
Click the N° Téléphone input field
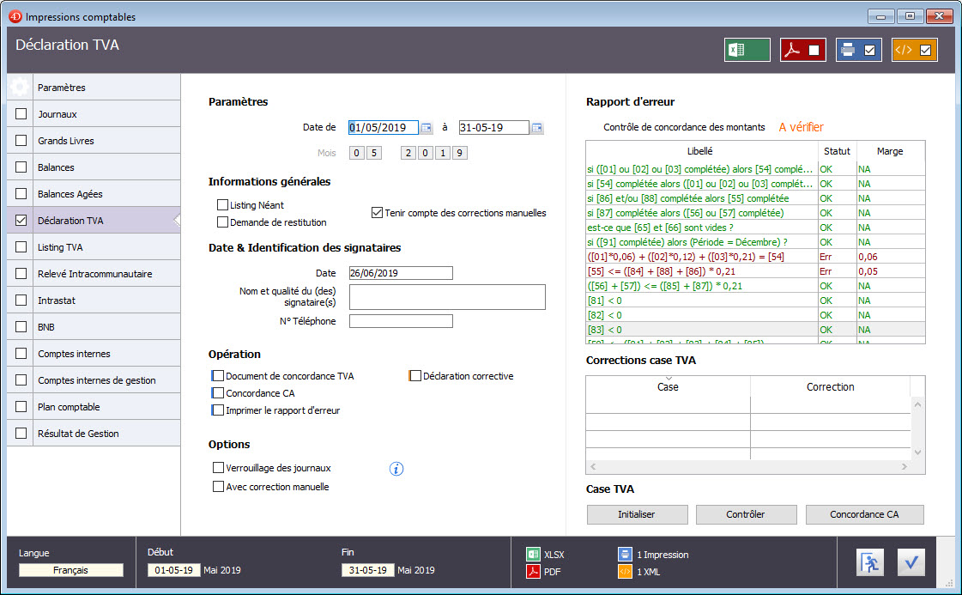click(x=401, y=321)
